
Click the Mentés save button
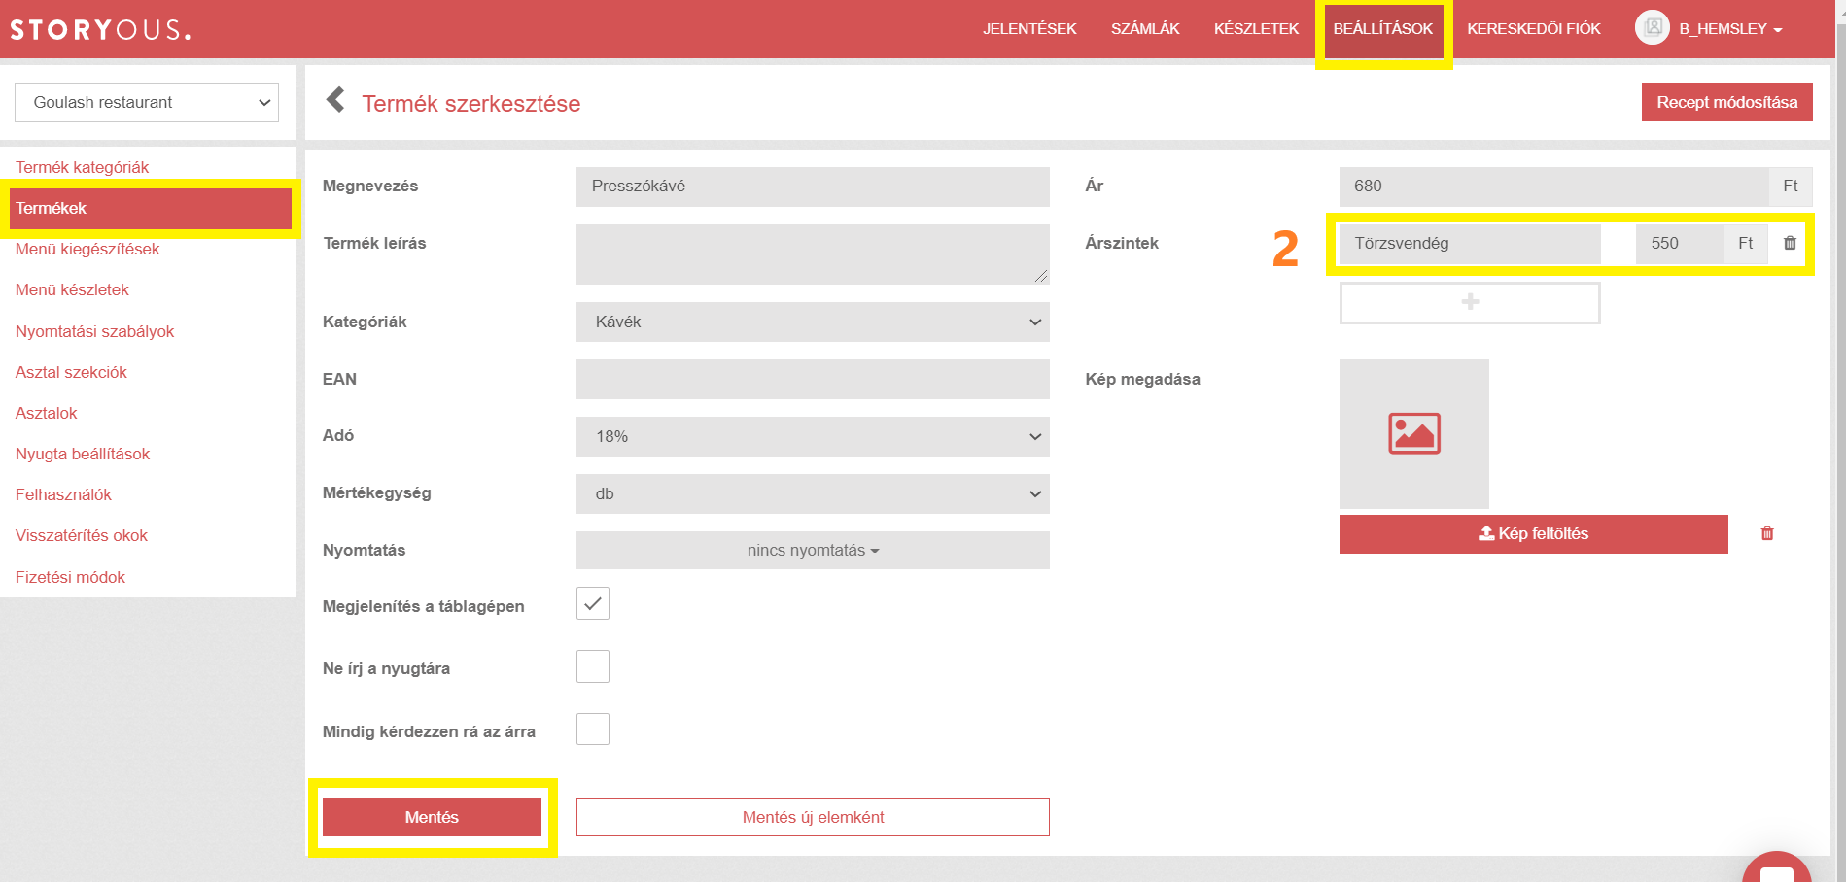[x=432, y=817]
